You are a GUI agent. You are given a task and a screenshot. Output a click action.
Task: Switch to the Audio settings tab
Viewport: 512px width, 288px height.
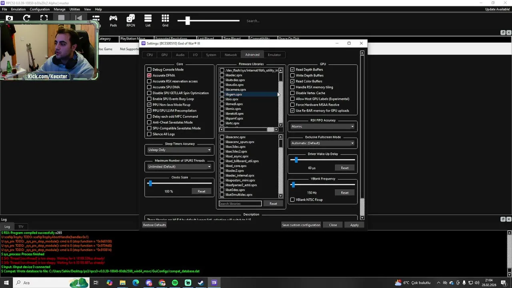(180, 55)
